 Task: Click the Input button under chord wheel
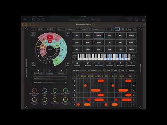click(x=33, y=65)
